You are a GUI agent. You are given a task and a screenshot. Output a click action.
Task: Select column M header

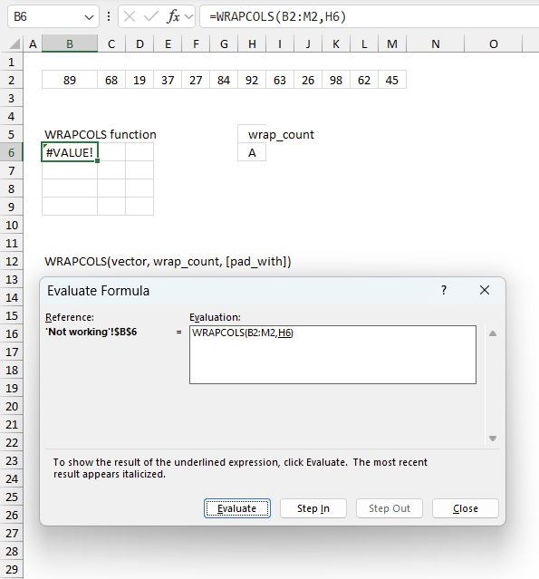click(392, 43)
